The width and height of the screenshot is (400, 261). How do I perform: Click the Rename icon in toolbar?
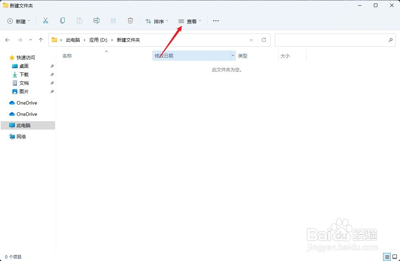coord(96,20)
